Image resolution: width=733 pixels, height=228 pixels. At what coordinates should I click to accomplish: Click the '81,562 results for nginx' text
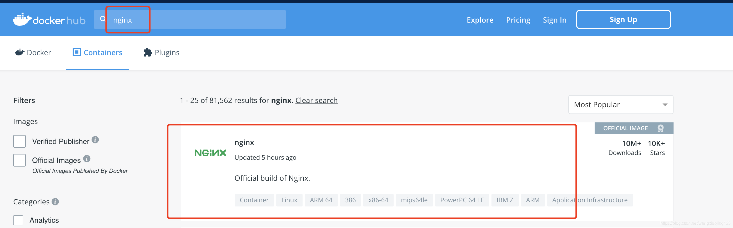tap(250, 100)
